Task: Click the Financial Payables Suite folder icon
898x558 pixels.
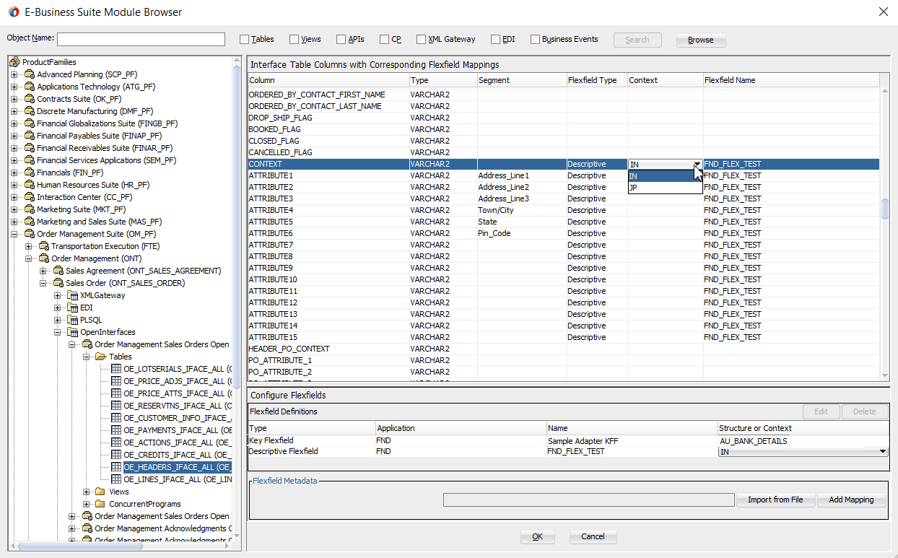Action: [x=30, y=136]
